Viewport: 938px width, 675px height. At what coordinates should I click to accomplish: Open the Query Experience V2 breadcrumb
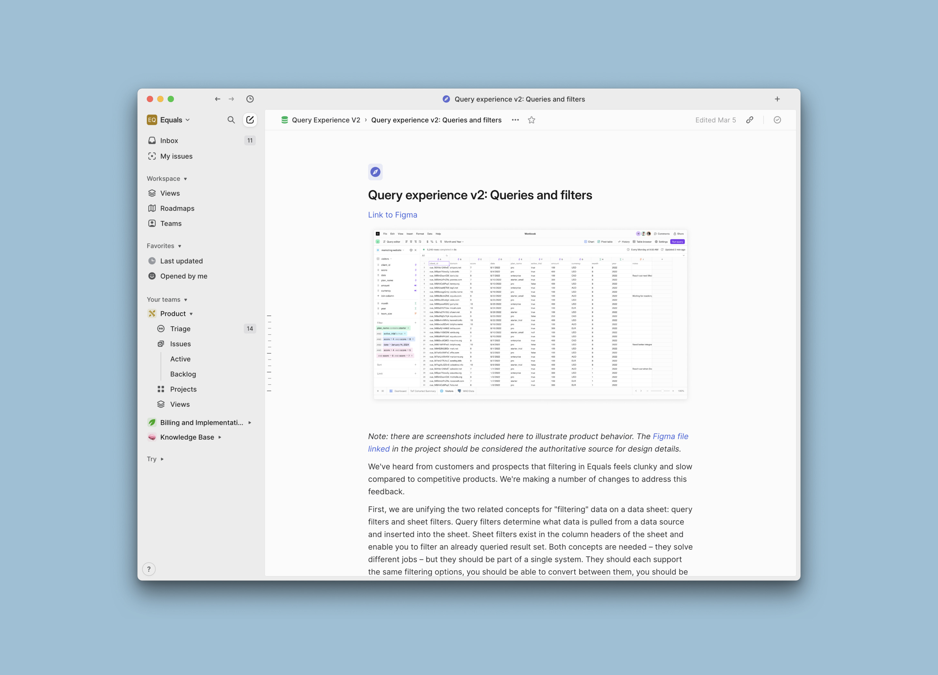326,120
